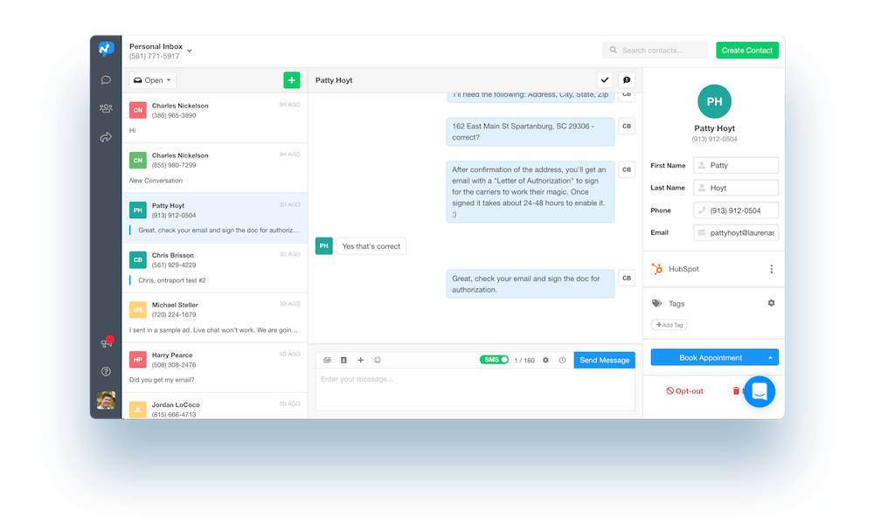Click the HubSpot logo icon
874x524 pixels.
(657, 269)
